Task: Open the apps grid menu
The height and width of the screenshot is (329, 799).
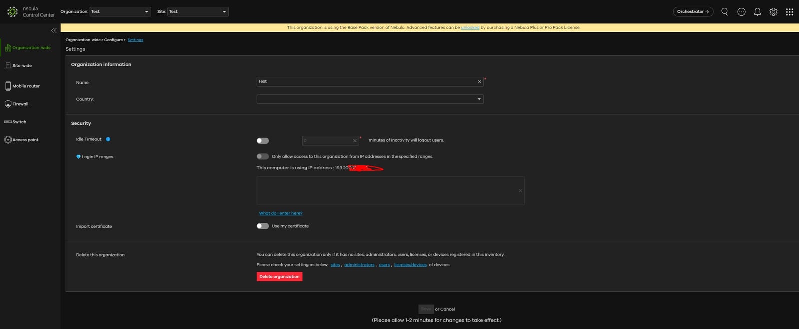Action: point(789,12)
